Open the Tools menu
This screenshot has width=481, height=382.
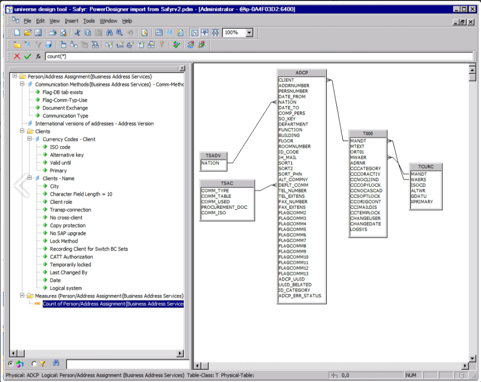(x=89, y=21)
